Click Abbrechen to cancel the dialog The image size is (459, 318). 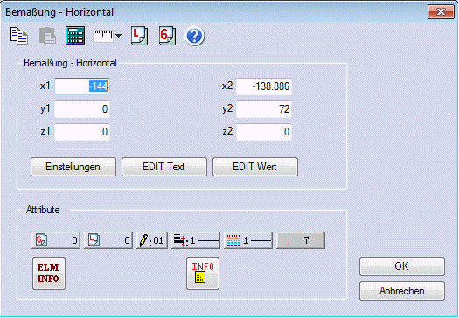tap(402, 291)
